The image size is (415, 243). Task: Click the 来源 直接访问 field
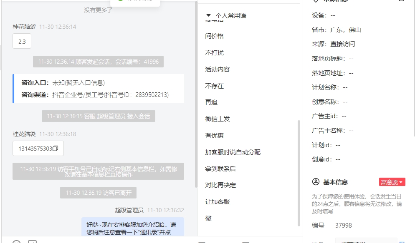(334, 44)
